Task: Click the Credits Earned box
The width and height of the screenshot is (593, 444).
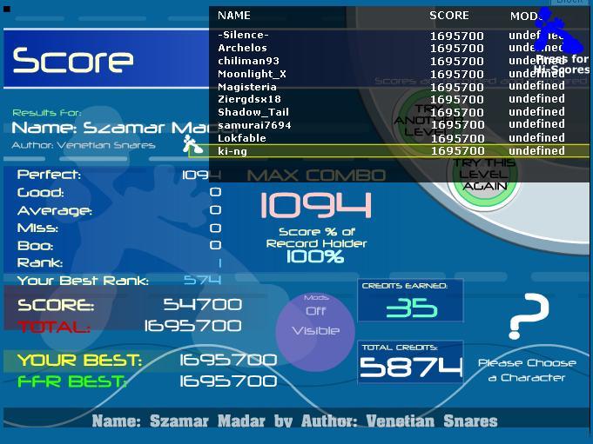Action: tap(410, 301)
